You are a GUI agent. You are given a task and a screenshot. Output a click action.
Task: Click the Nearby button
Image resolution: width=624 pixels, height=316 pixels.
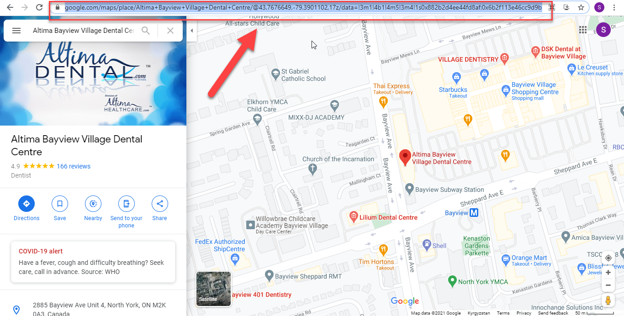[93, 209]
